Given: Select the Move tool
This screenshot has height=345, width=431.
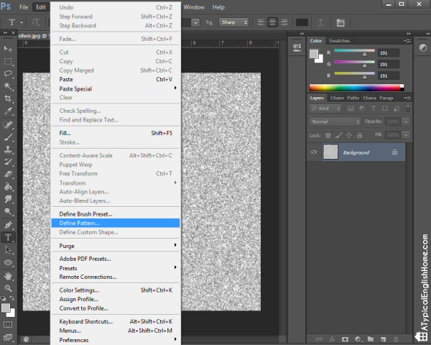Looking at the screenshot, I should [8, 49].
